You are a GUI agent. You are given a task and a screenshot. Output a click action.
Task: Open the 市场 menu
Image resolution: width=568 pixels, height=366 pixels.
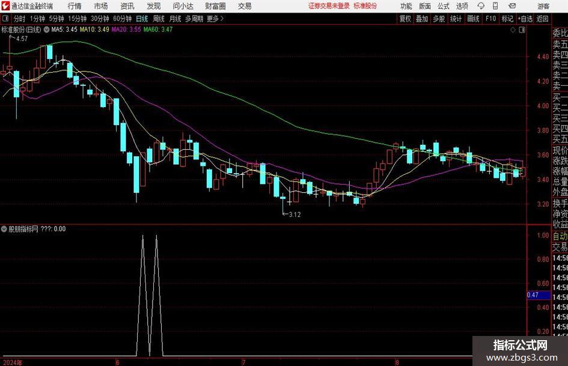tap(101, 6)
